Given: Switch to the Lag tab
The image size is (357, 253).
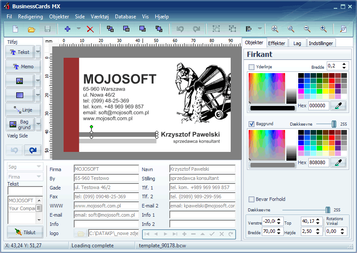Looking at the screenshot, I should coord(297,43).
